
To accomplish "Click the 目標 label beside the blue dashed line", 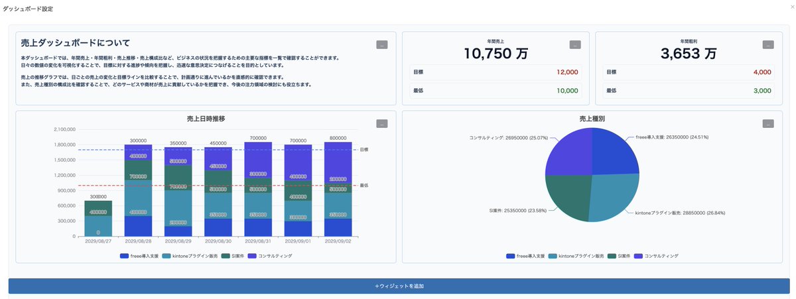I will click(x=364, y=150).
